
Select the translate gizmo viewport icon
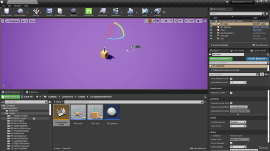coord(146,21)
